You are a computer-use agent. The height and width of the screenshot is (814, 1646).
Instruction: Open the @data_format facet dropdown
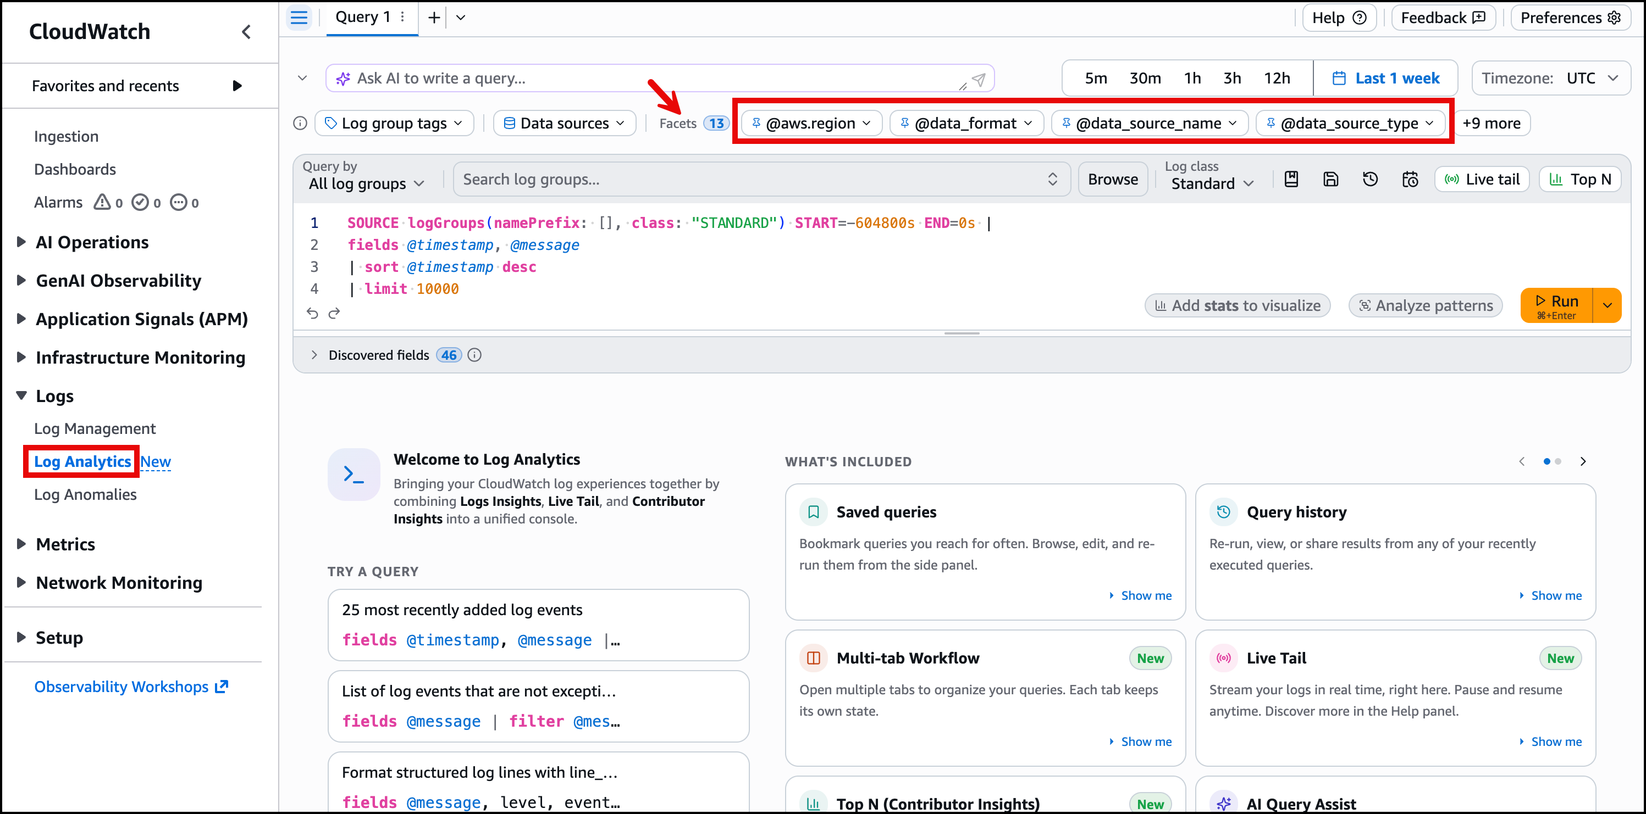[967, 123]
